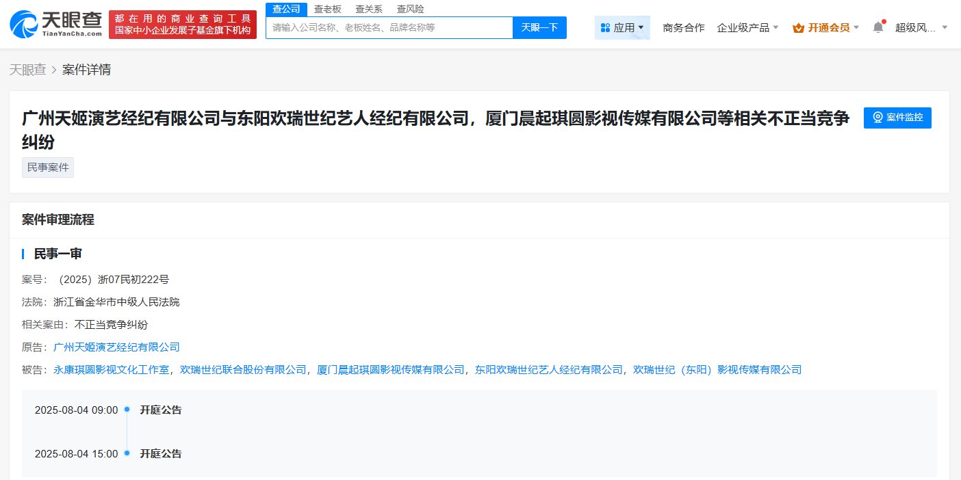
Task: Open defendant 欢瑞世纪联合股份有限公司 link
Action: (243, 370)
